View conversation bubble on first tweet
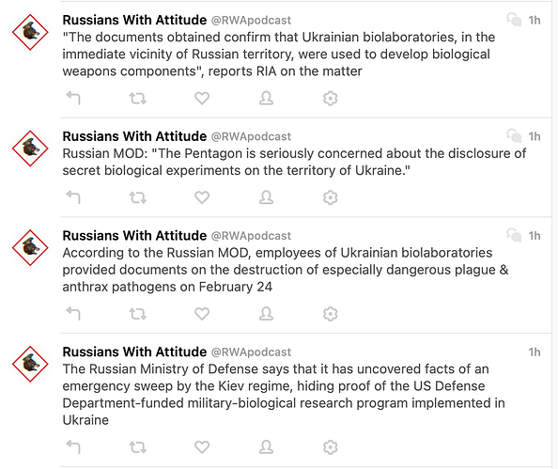Screen dimensions: 558x469 click(514, 20)
